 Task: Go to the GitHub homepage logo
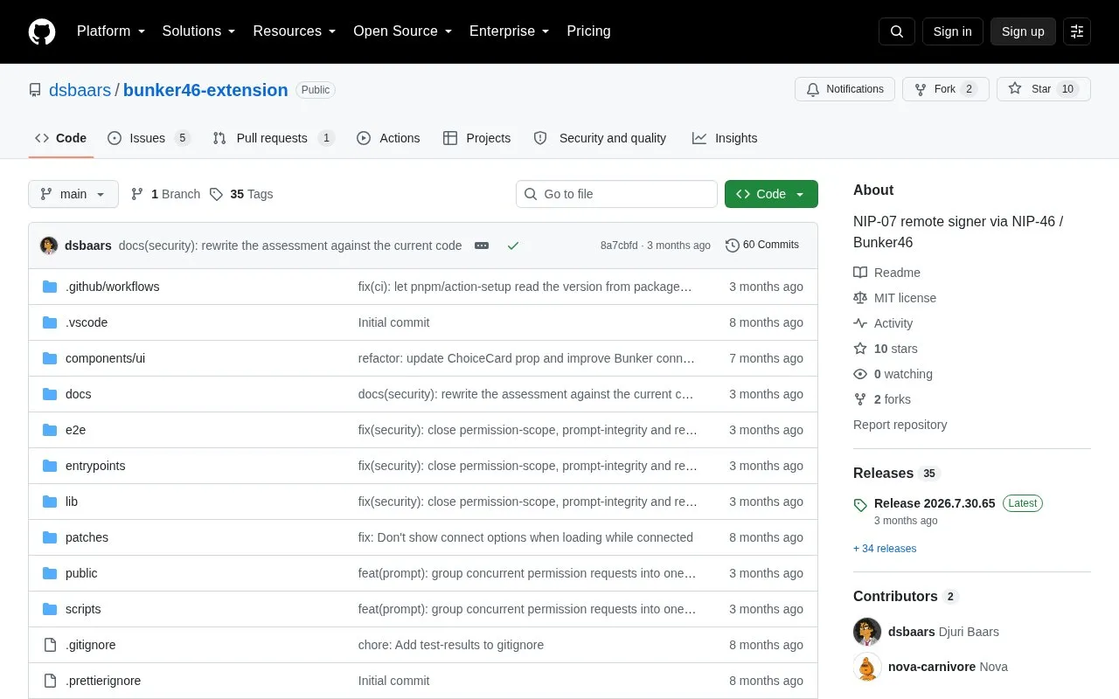pyautogui.click(x=42, y=31)
